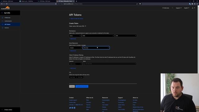Expand the Support header menu
This screenshot has width=199, height=112.
tap(178, 8)
